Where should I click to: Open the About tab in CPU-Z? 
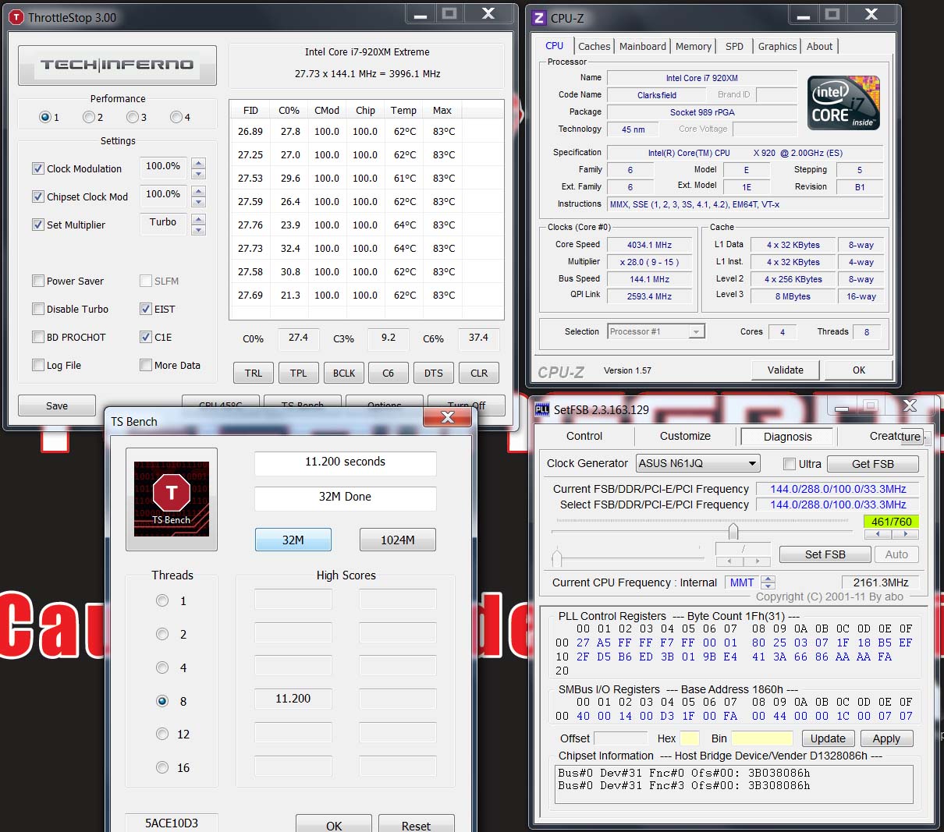point(819,47)
